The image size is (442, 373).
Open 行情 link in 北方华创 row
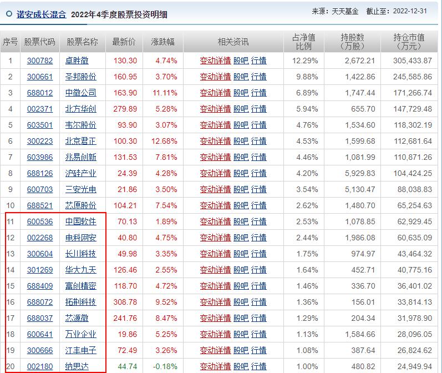tap(259, 109)
